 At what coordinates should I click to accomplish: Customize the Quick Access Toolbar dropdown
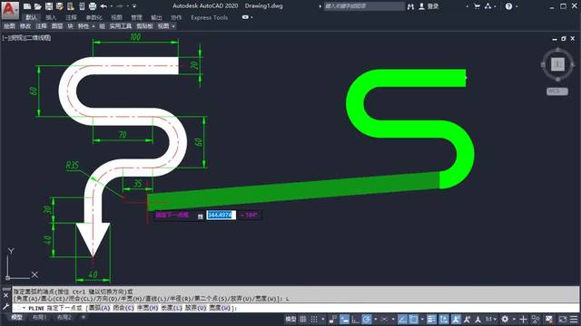[134, 6]
